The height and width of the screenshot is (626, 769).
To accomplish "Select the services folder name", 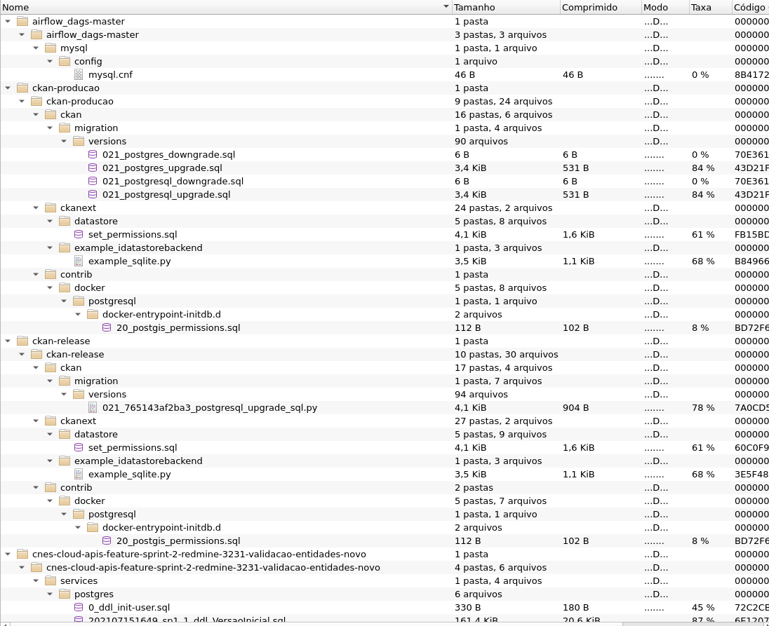I will click(79, 580).
